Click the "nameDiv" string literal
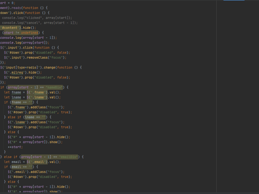 tap(54, 87)
